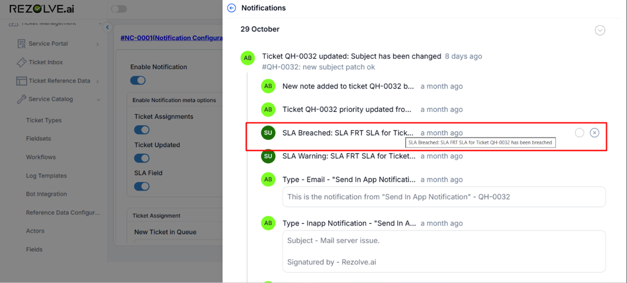The width and height of the screenshot is (627, 283).
Task: Turn off the Ticket Assignments toggle
Action: point(141,130)
